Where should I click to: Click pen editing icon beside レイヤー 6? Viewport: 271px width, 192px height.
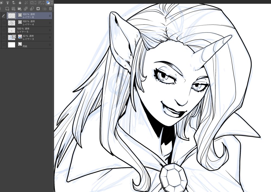click(x=3, y=16)
